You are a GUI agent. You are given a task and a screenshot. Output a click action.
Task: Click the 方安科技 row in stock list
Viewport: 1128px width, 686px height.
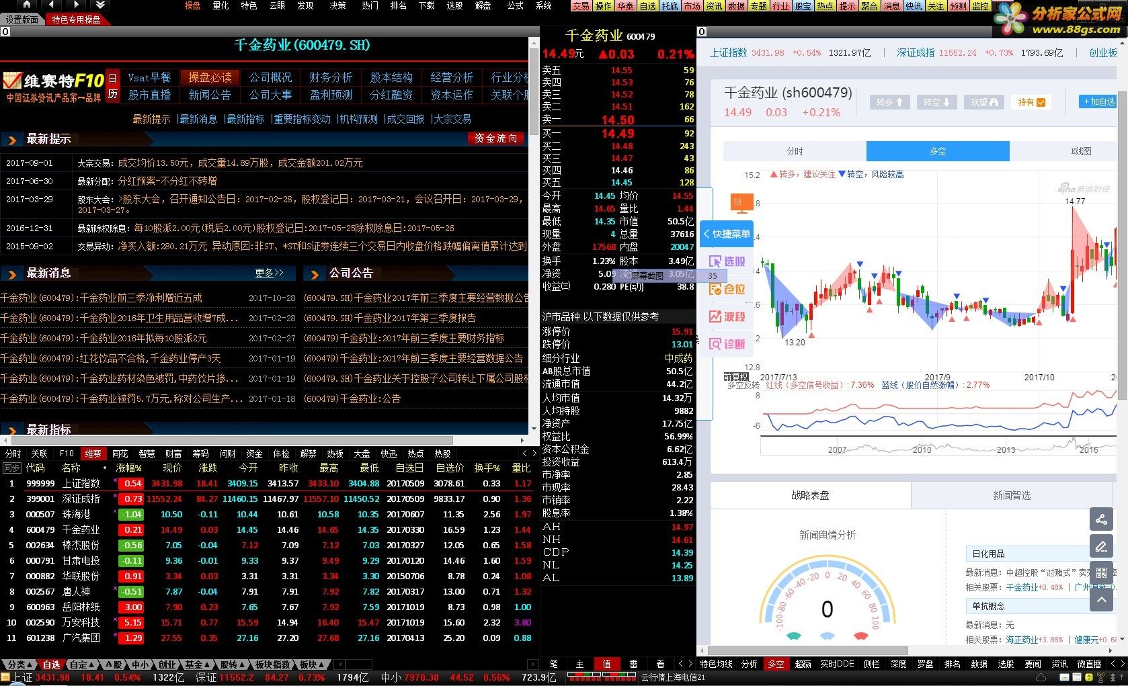pos(269,622)
